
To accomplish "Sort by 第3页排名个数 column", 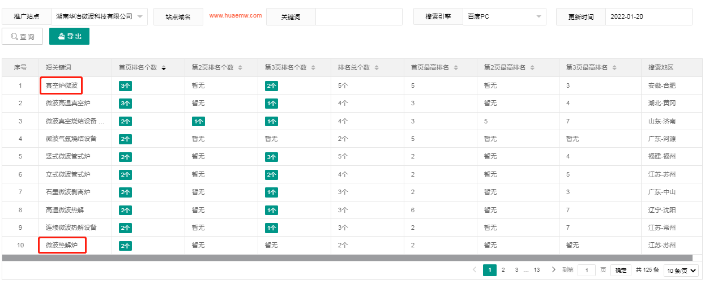I will coord(313,68).
